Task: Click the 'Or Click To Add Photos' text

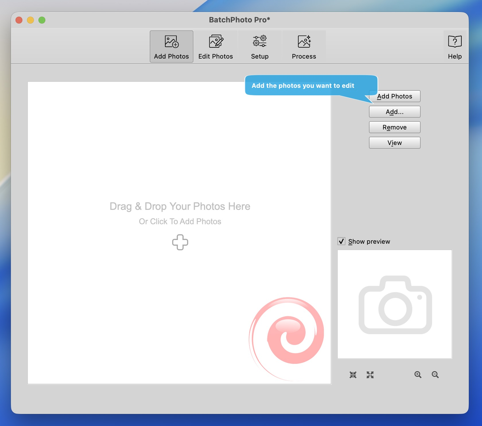Action: pos(180,221)
